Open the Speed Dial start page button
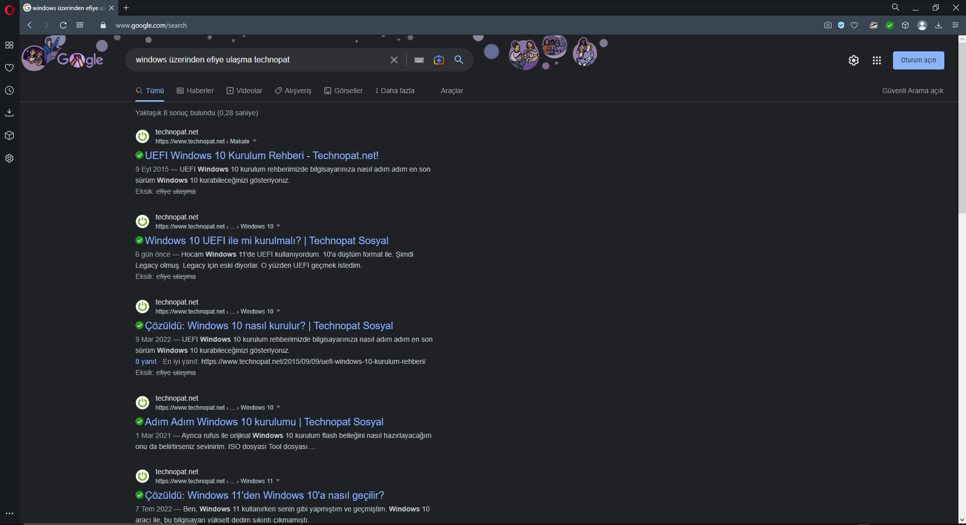Screen dimensions: 966x525 coord(80,25)
